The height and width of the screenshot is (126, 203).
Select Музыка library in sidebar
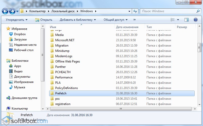(20, 87)
